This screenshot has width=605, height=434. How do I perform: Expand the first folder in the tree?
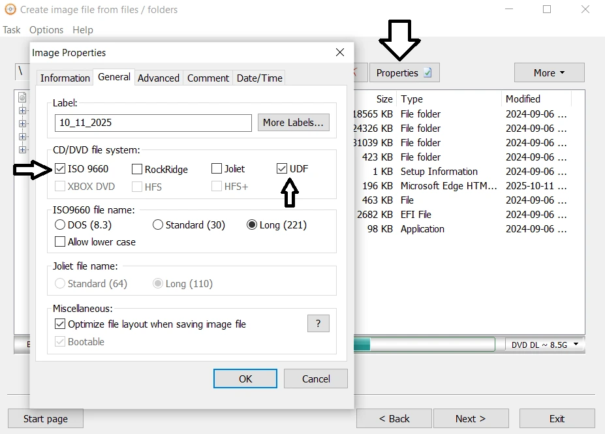[x=22, y=111]
